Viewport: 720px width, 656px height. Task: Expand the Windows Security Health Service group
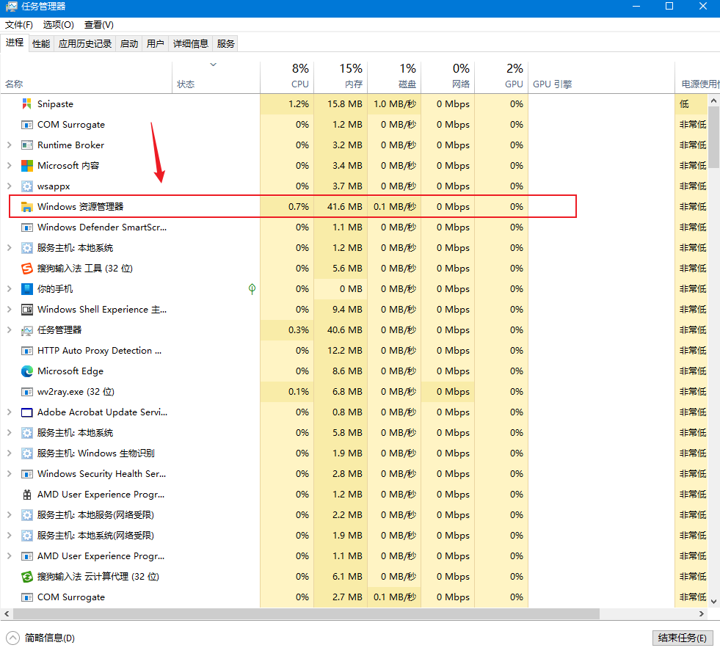10,474
